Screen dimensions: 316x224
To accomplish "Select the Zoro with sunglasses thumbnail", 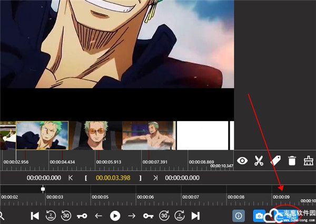I will pos(96,135).
